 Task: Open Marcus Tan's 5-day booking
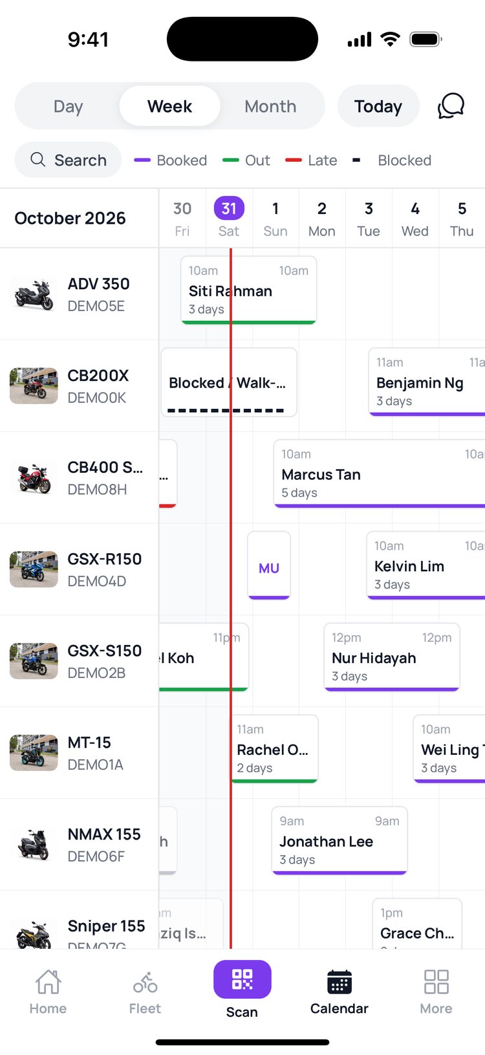pyautogui.click(x=379, y=474)
